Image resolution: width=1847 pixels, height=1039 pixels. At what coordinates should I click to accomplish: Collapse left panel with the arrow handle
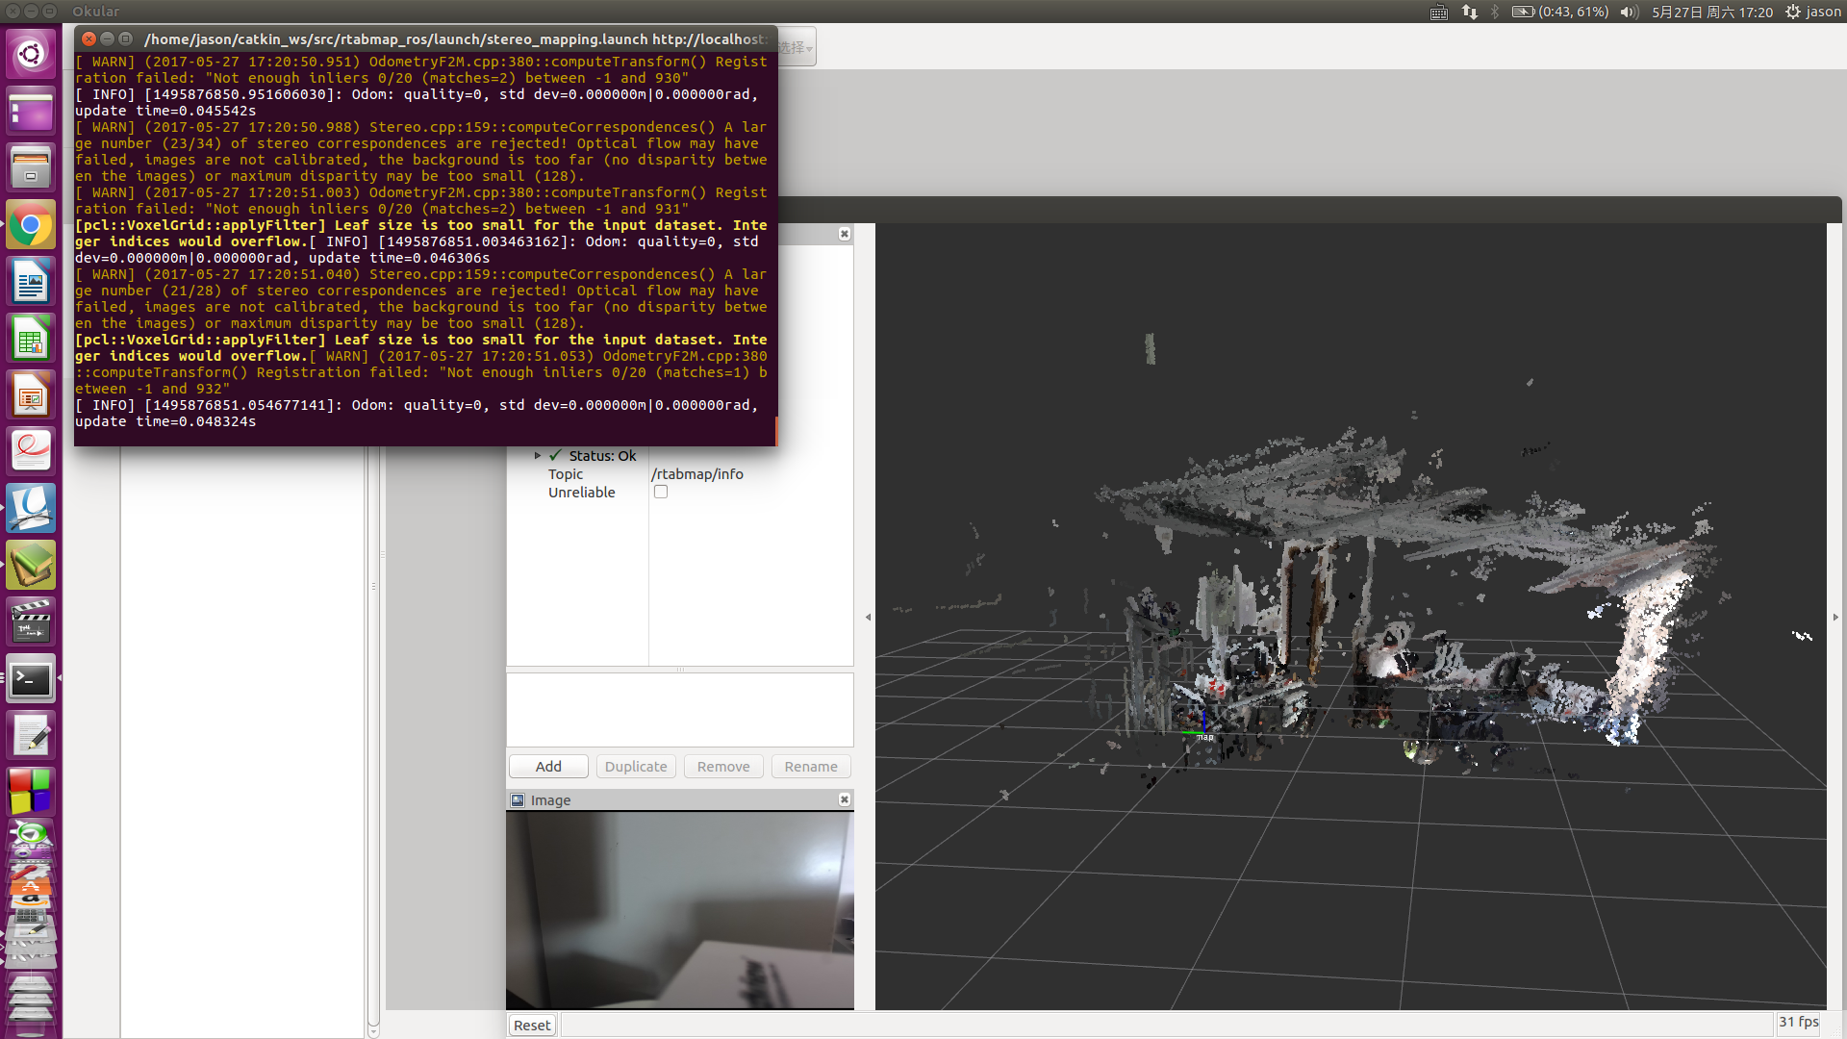click(x=868, y=618)
